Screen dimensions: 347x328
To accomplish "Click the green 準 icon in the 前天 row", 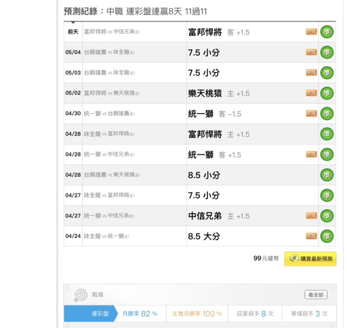I will point(327,32).
